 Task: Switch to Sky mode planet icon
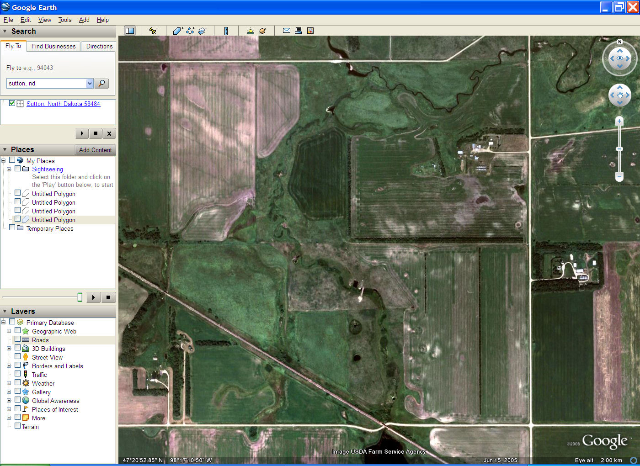tap(262, 31)
